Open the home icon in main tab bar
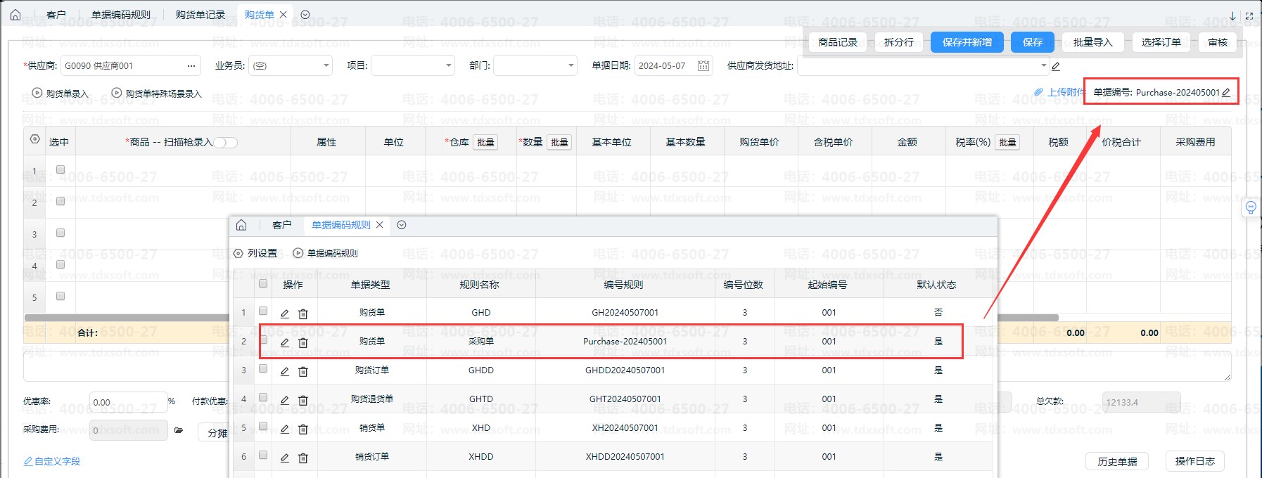This screenshot has height=478, width=1262. (x=15, y=14)
